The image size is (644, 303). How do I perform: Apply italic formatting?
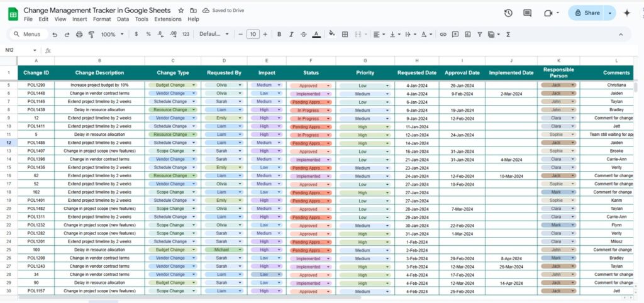(291, 35)
